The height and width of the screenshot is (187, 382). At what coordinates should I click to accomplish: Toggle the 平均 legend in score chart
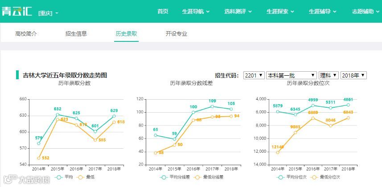[64, 177]
